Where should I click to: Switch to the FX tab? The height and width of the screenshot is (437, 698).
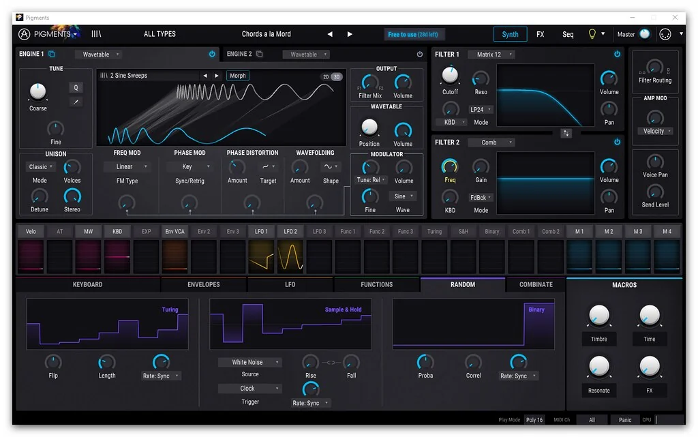[540, 34]
